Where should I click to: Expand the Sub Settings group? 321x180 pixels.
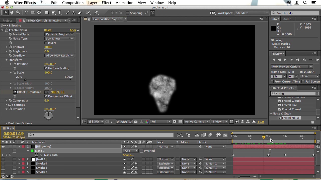(x=7, y=105)
